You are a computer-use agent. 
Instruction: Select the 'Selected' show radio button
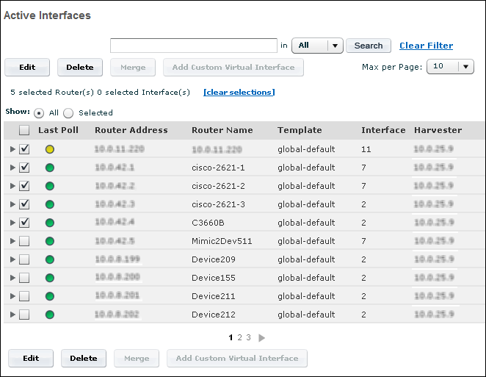(68, 113)
